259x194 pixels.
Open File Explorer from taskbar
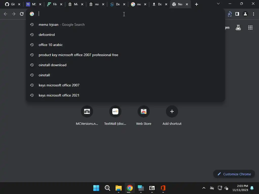coord(118,188)
